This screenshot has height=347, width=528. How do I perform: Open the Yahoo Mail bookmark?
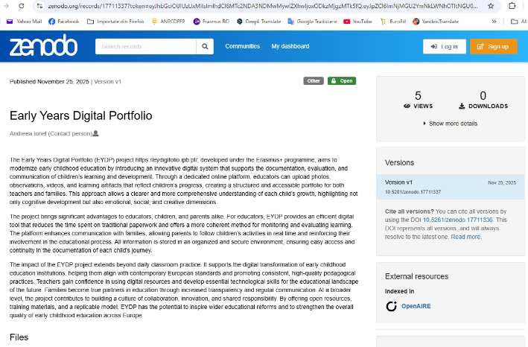[x=25, y=22]
